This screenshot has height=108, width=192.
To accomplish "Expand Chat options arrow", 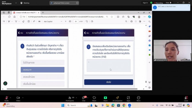I will pos(88,98).
